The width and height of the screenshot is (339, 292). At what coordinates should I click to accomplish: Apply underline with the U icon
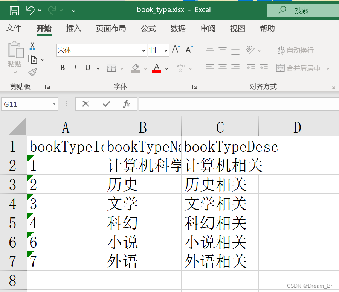point(87,68)
